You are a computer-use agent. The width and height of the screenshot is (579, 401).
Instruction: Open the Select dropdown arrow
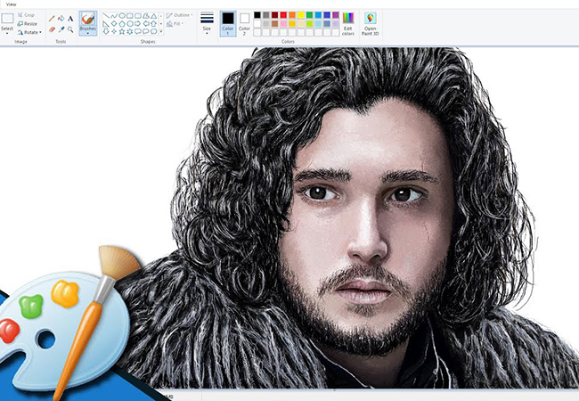coord(7,33)
